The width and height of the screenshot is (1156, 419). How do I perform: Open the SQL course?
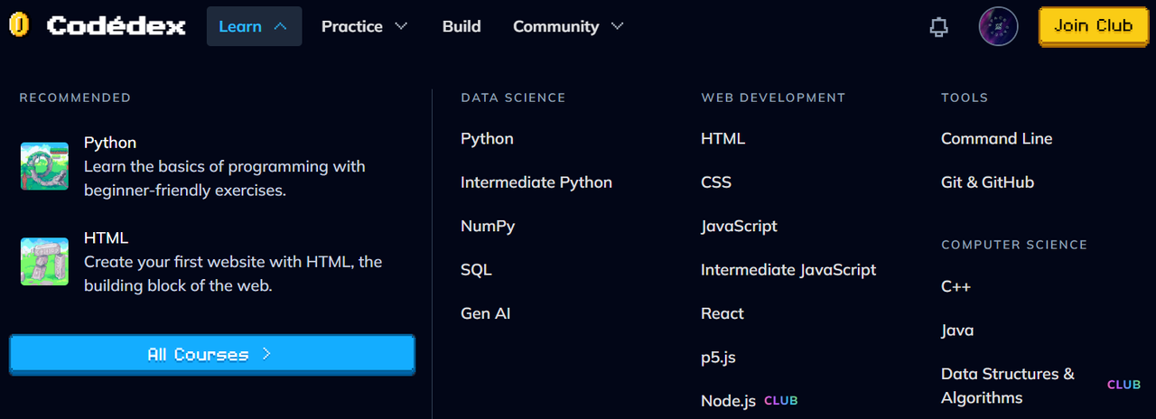coord(476,270)
